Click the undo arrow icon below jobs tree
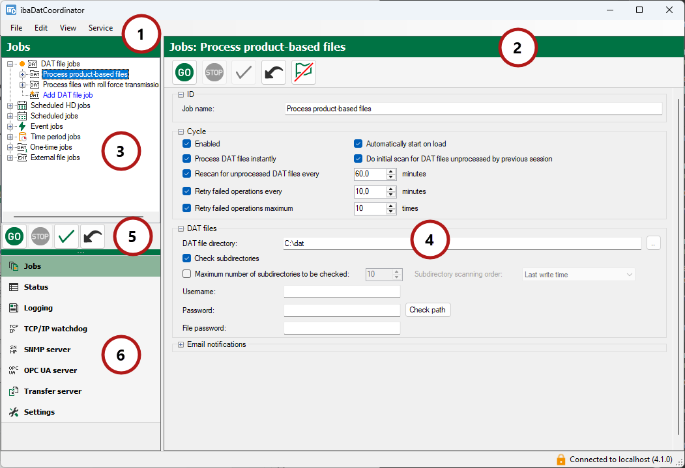This screenshot has width=685, height=468. (x=93, y=236)
